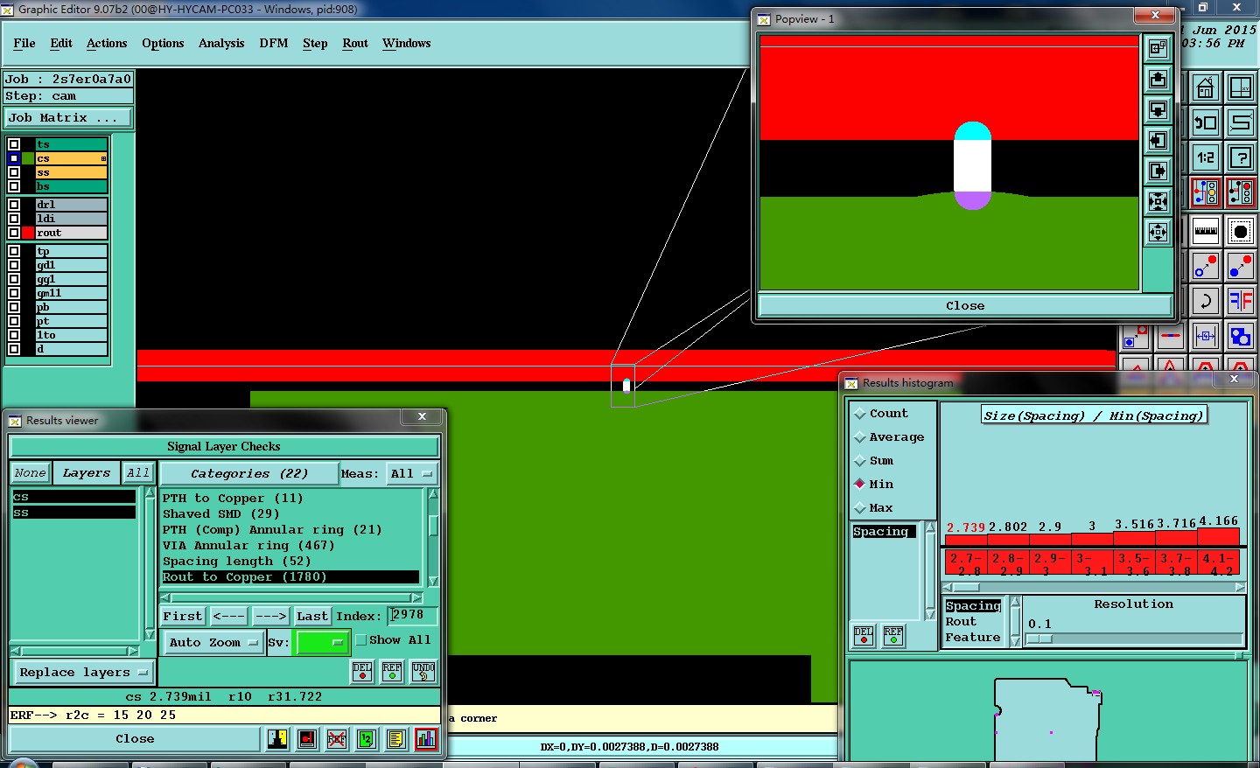The height and width of the screenshot is (768, 1260).
Task: Select the Average radio button
Action: tap(860, 437)
